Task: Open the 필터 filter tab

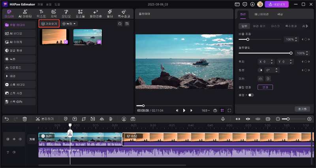Action: [x=110, y=14]
